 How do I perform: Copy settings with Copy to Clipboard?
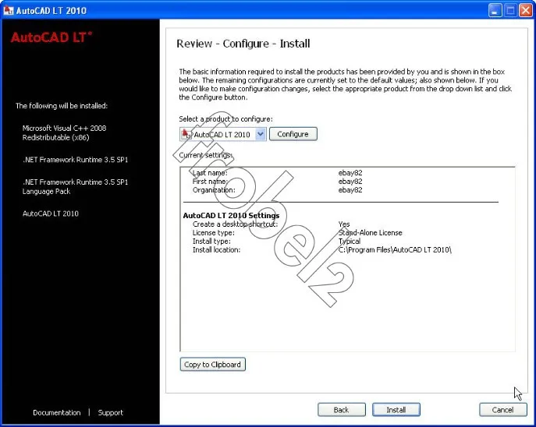point(213,364)
